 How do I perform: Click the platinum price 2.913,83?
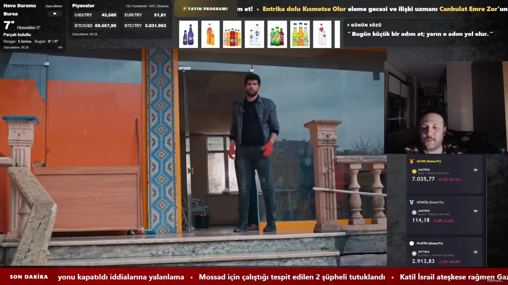pyautogui.click(x=423, y=262)
